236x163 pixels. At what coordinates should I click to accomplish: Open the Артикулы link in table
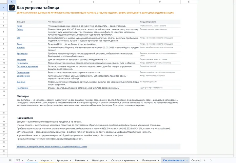click(22, 53)
